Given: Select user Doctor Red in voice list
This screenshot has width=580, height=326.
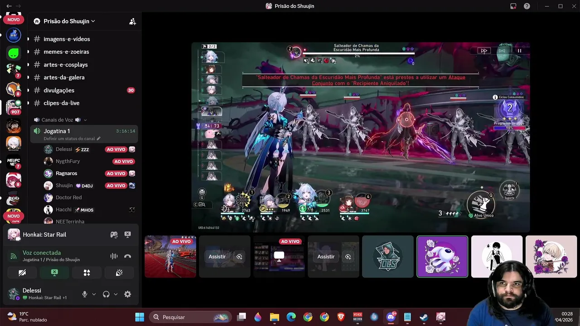Looking at the screenshot, I should [x=68, y=197].
